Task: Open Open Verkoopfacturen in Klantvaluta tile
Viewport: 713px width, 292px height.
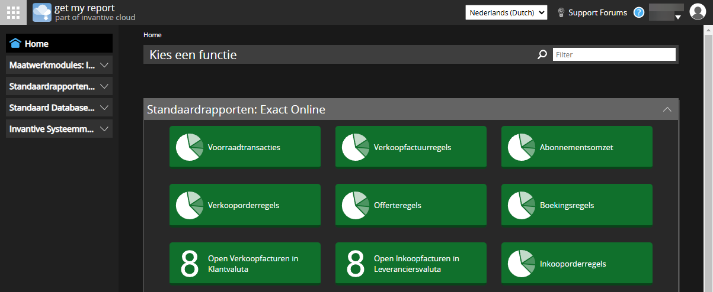Action: pos(245,264)
